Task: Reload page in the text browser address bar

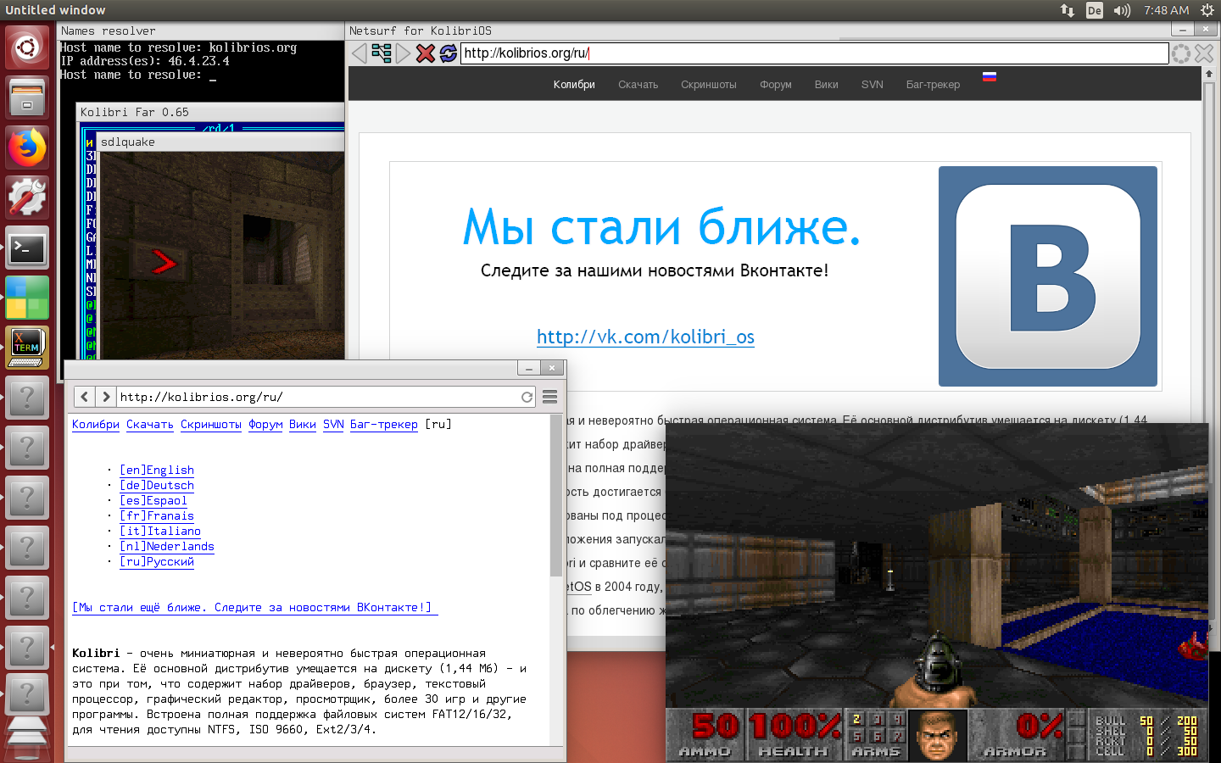Action: [x=527, y=397]
